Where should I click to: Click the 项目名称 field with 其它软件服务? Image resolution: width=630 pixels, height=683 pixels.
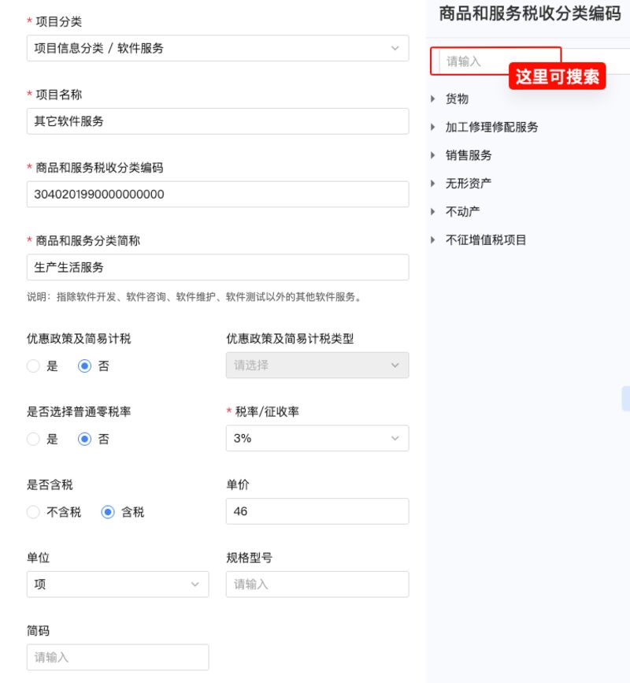point(217,121)
